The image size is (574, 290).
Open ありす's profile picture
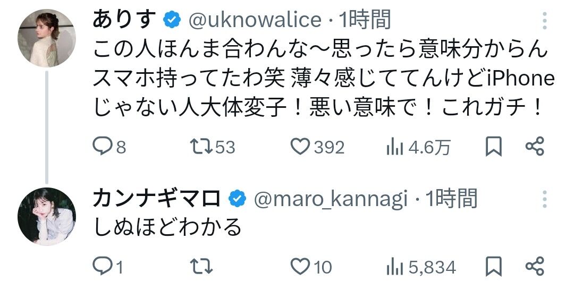tap(47, 38)
